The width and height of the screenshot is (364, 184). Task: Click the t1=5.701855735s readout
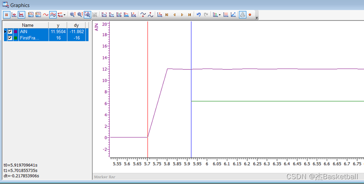coord(21,171)
